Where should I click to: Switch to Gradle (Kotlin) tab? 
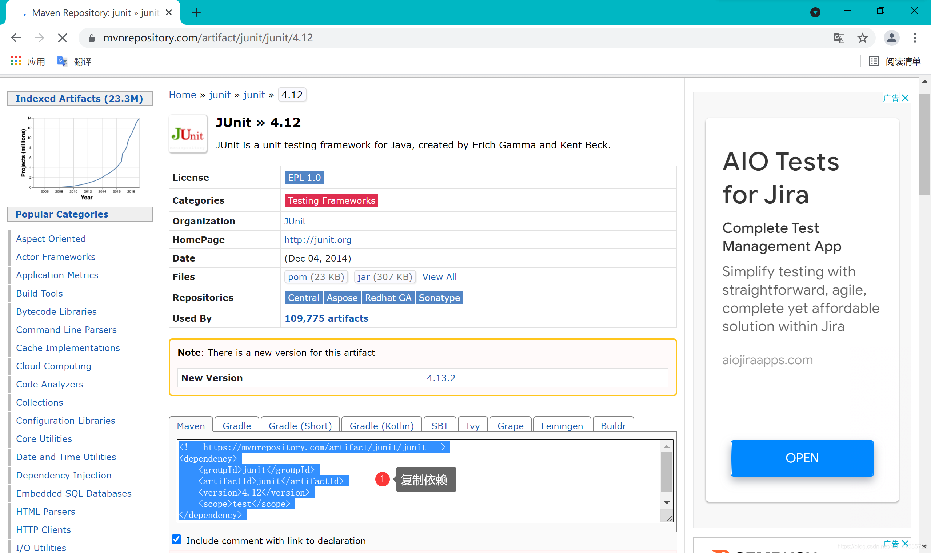point(382,426)
